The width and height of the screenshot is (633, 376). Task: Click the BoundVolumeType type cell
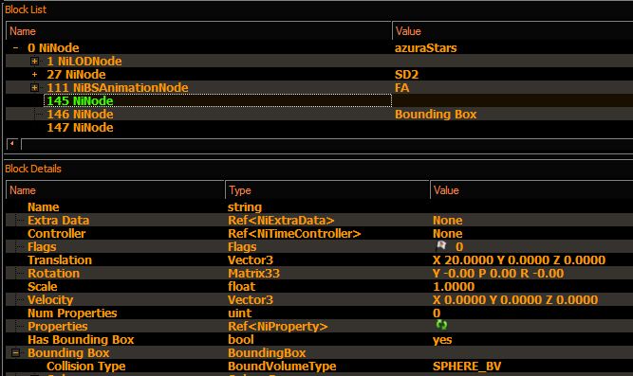282,367
